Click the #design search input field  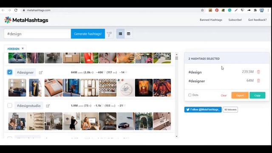click(x=37, y=34)
